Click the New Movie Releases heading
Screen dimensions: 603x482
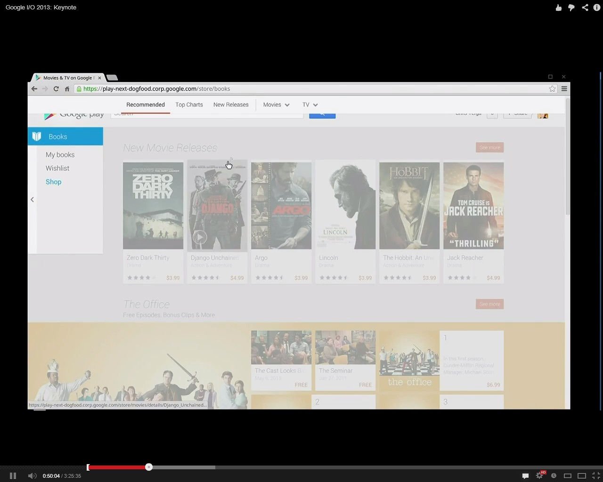pos(170,148)
